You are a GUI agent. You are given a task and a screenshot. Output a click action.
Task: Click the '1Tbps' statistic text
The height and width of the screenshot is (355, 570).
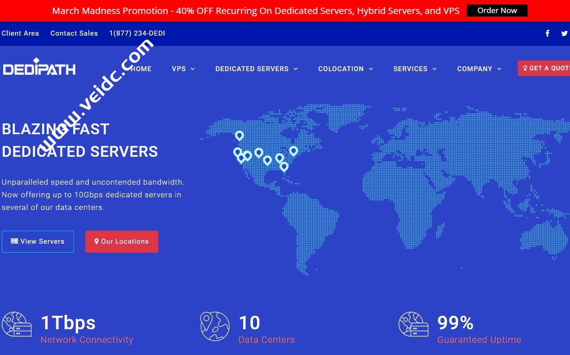click(68, 323)
